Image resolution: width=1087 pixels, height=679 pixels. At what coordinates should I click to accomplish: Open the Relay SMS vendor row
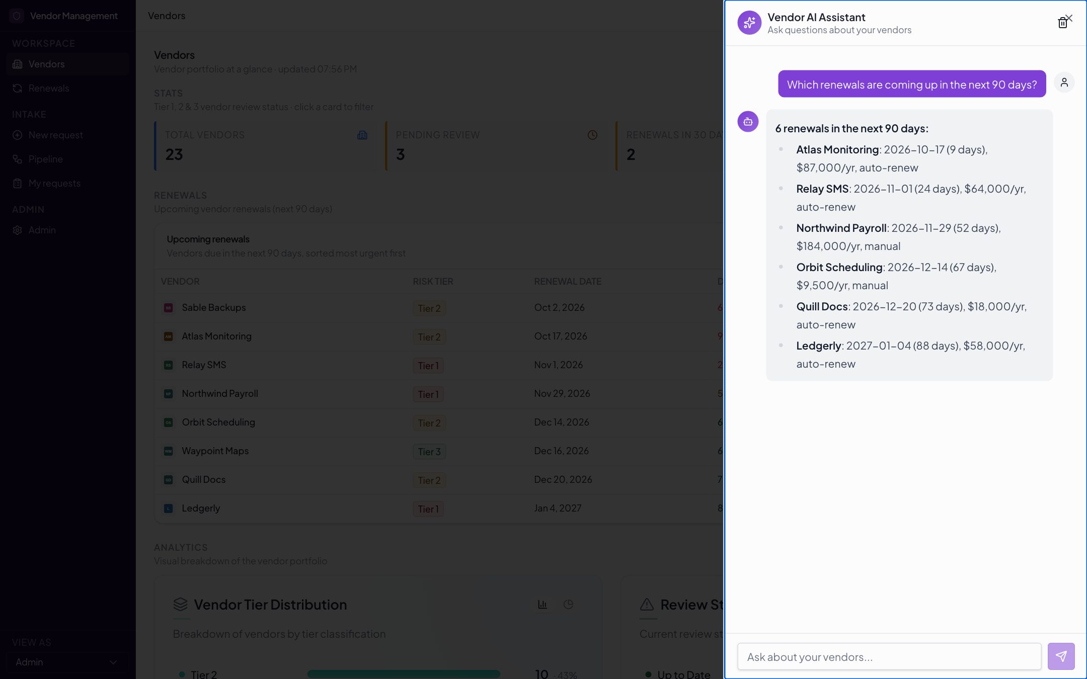pyautogui.click(x=439, y=365)
